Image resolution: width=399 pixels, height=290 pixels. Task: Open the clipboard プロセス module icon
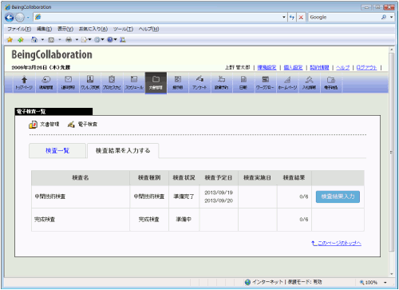[x=112, y=83]
